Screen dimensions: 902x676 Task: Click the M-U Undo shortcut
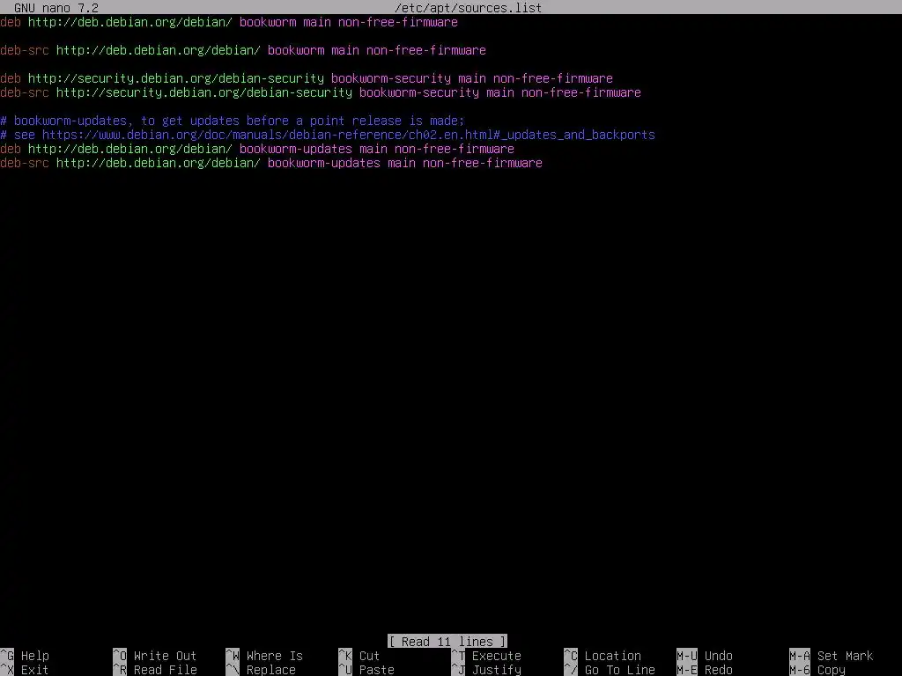(705, 656)
